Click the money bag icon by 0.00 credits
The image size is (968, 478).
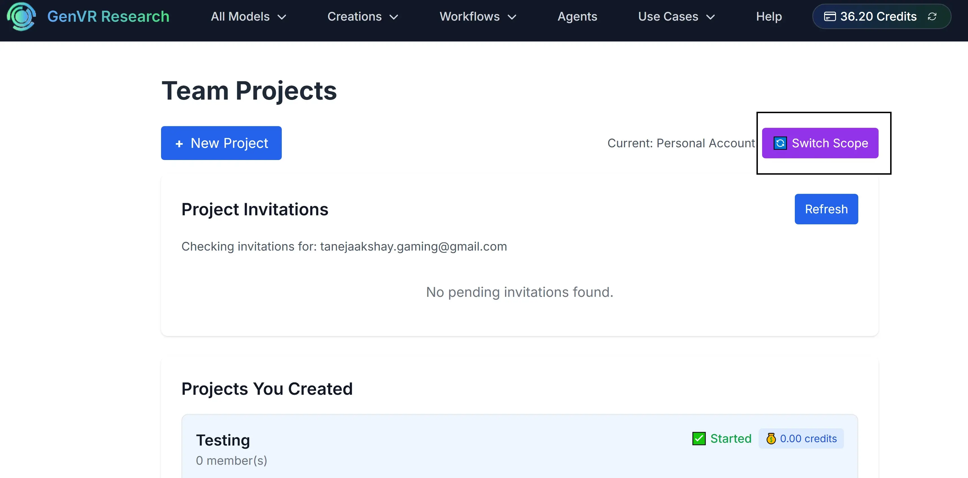[771, 438]
